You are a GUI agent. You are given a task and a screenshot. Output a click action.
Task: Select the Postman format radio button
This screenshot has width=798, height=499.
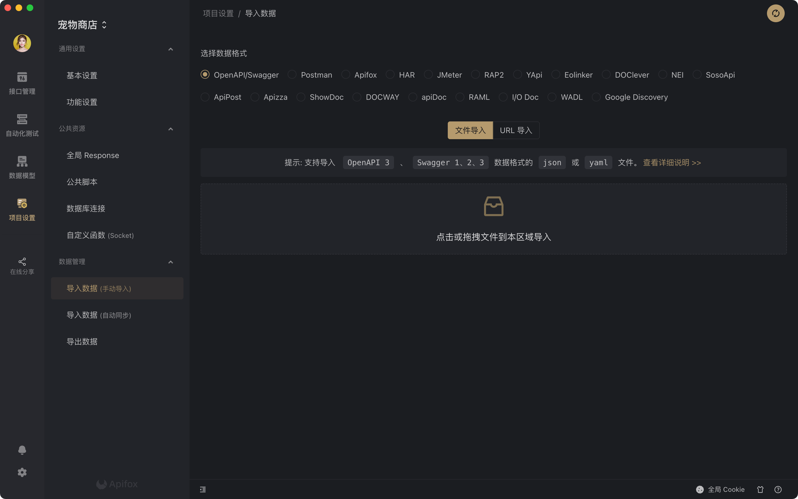coord(292,75)
